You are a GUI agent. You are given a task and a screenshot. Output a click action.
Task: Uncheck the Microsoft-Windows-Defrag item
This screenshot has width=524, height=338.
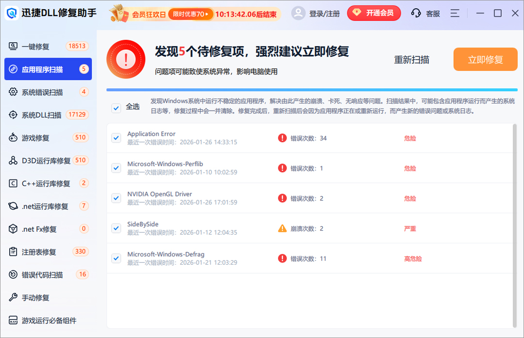(x=116, y=258)
